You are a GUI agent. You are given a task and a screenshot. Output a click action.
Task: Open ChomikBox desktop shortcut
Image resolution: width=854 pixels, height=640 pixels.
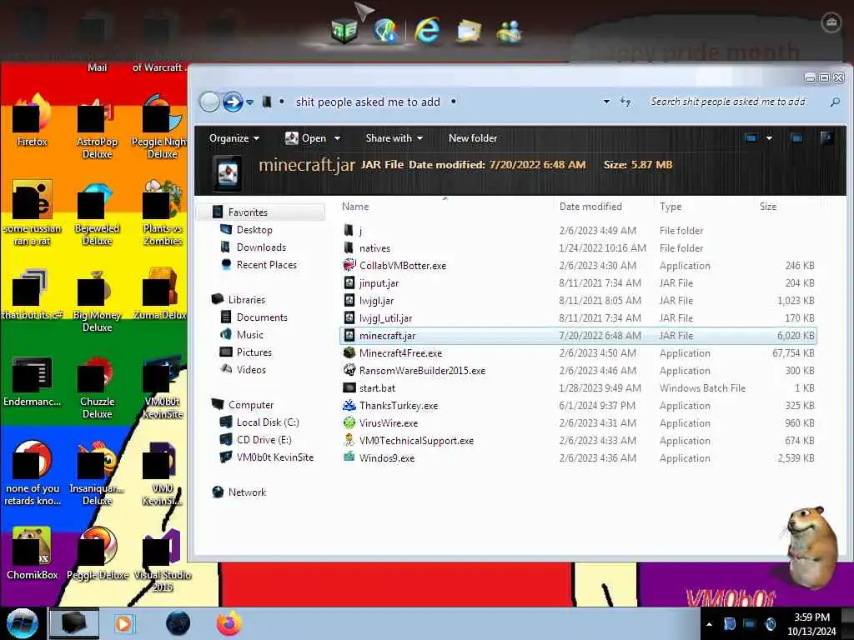pos(33,553)
